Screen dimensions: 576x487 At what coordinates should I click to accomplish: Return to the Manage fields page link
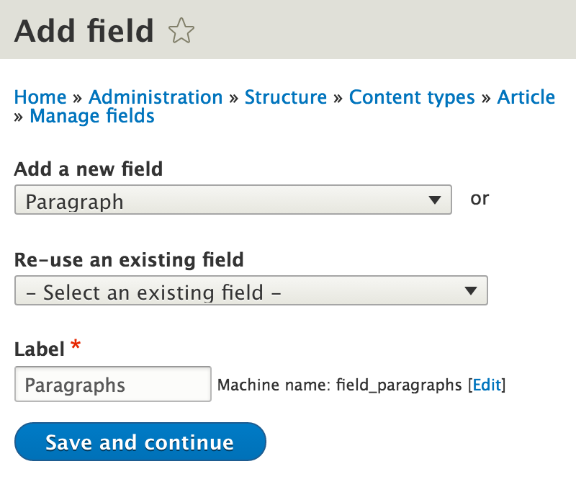92,116
